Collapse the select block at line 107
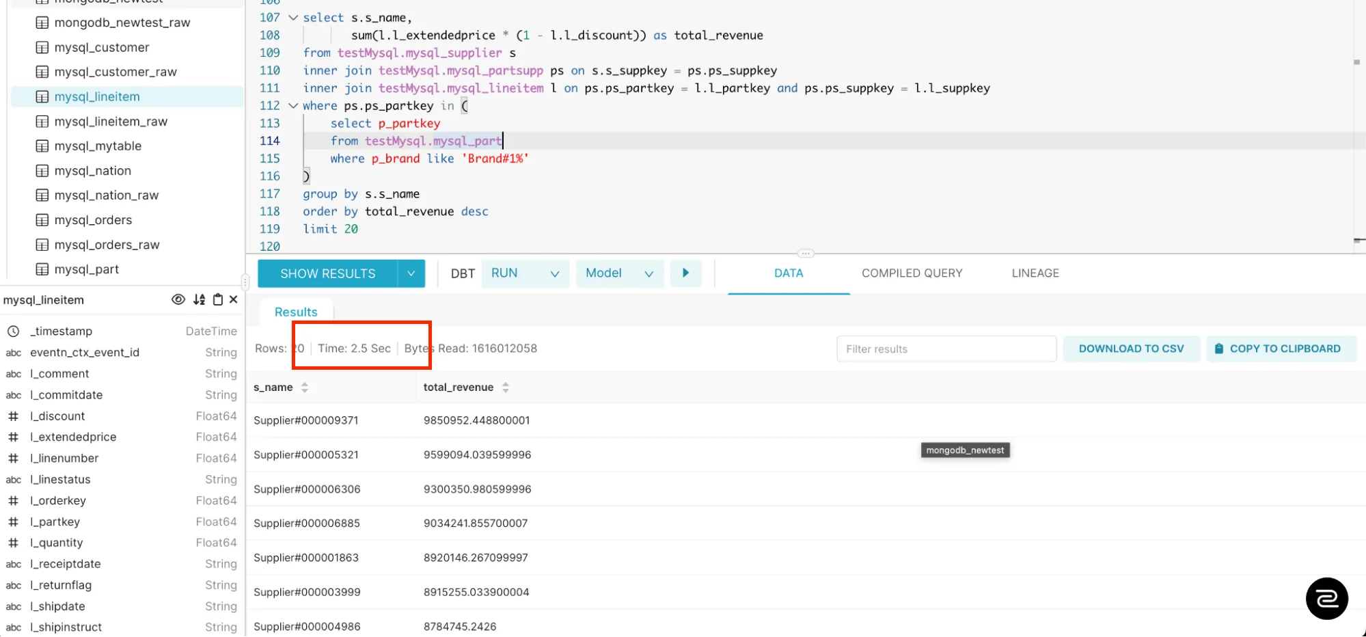 tap(293, 18)
